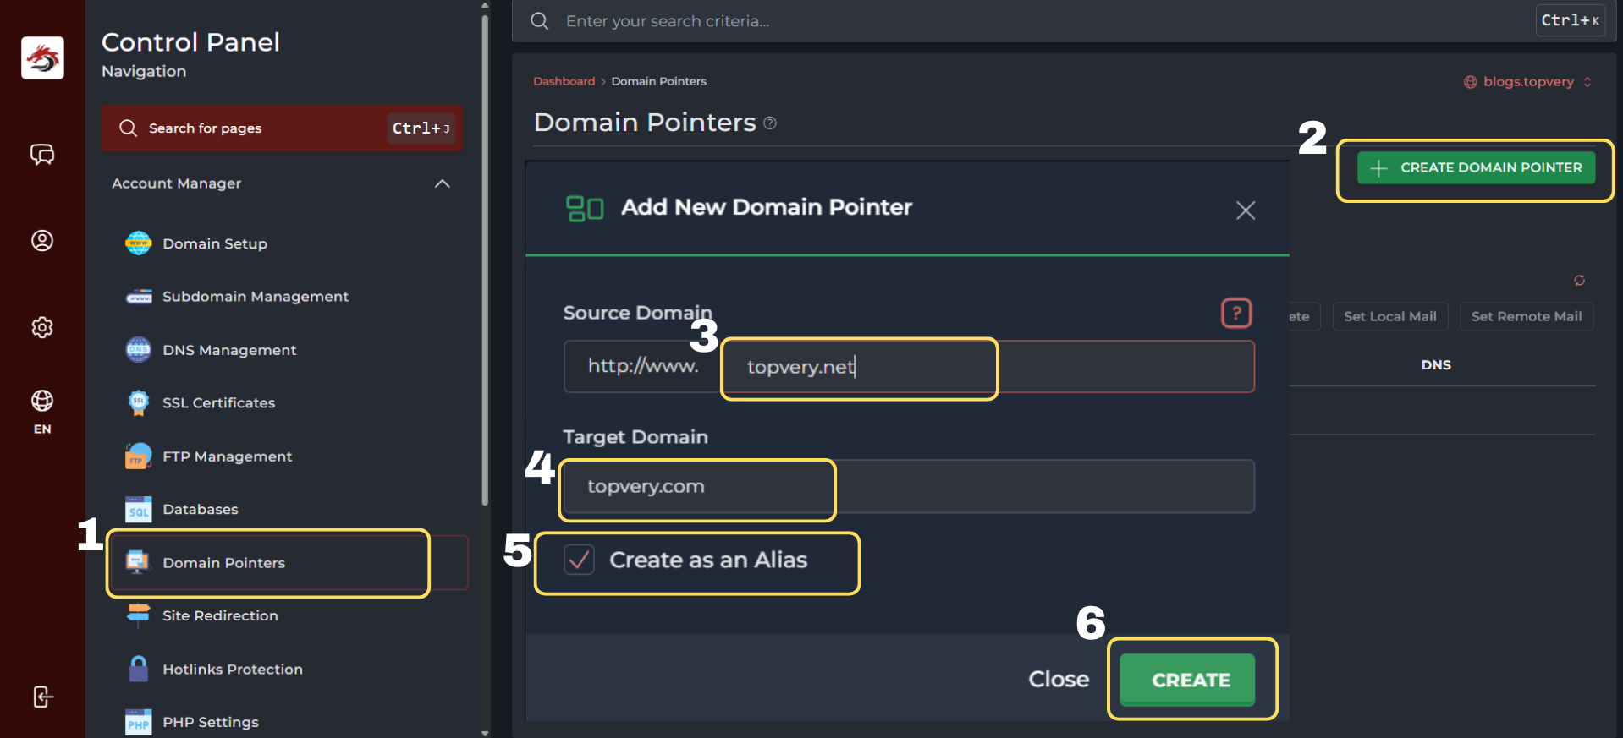Open the user profile icon

pos(42,241)
